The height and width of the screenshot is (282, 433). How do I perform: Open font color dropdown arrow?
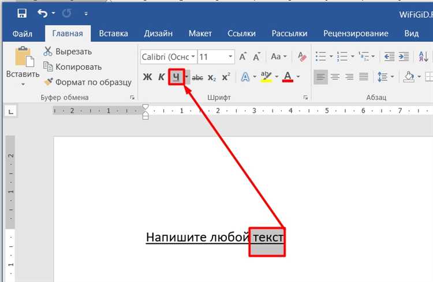(298, 77)
